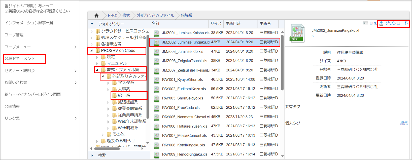Click file icon of PAY004_FreeCode.xls
412x160 pixels.
[x=157, y=108]
